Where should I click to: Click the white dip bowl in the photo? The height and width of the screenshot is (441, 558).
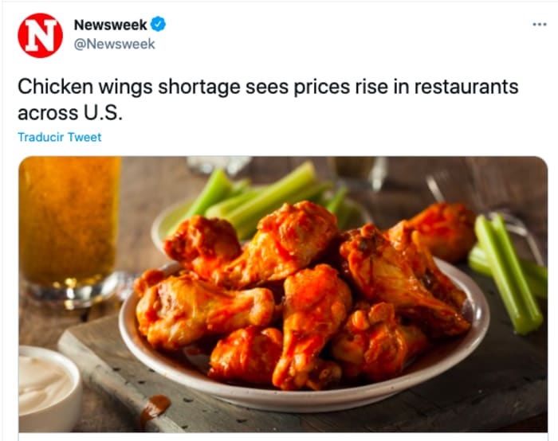[48, 389]
